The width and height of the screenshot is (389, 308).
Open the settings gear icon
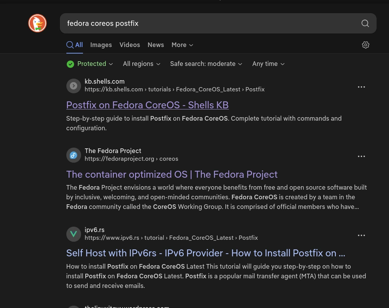point(365,45)
